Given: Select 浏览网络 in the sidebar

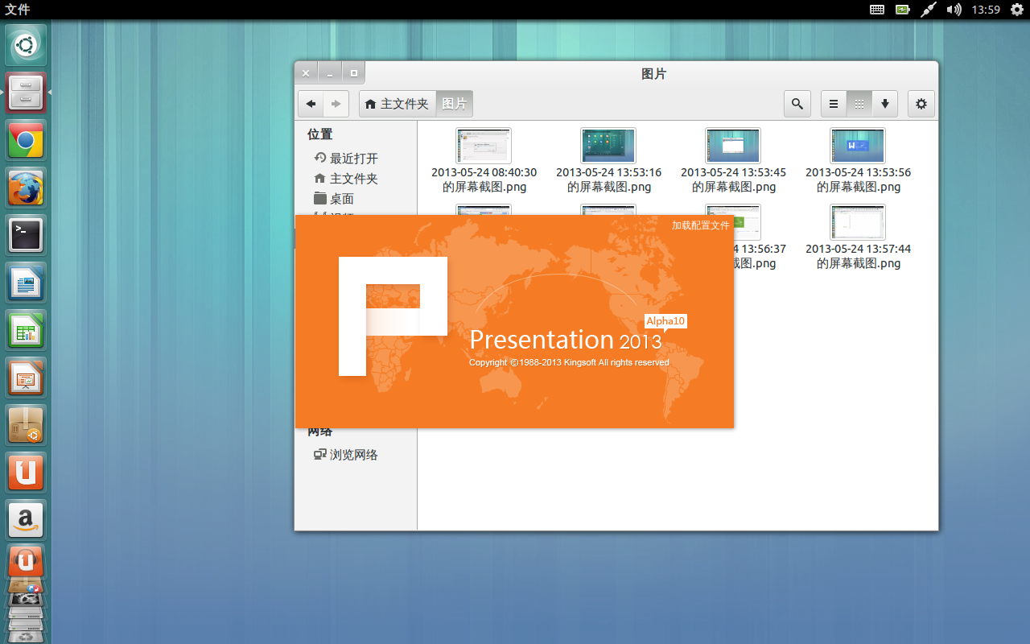Looking at the screenshot, I should point(346,455).
